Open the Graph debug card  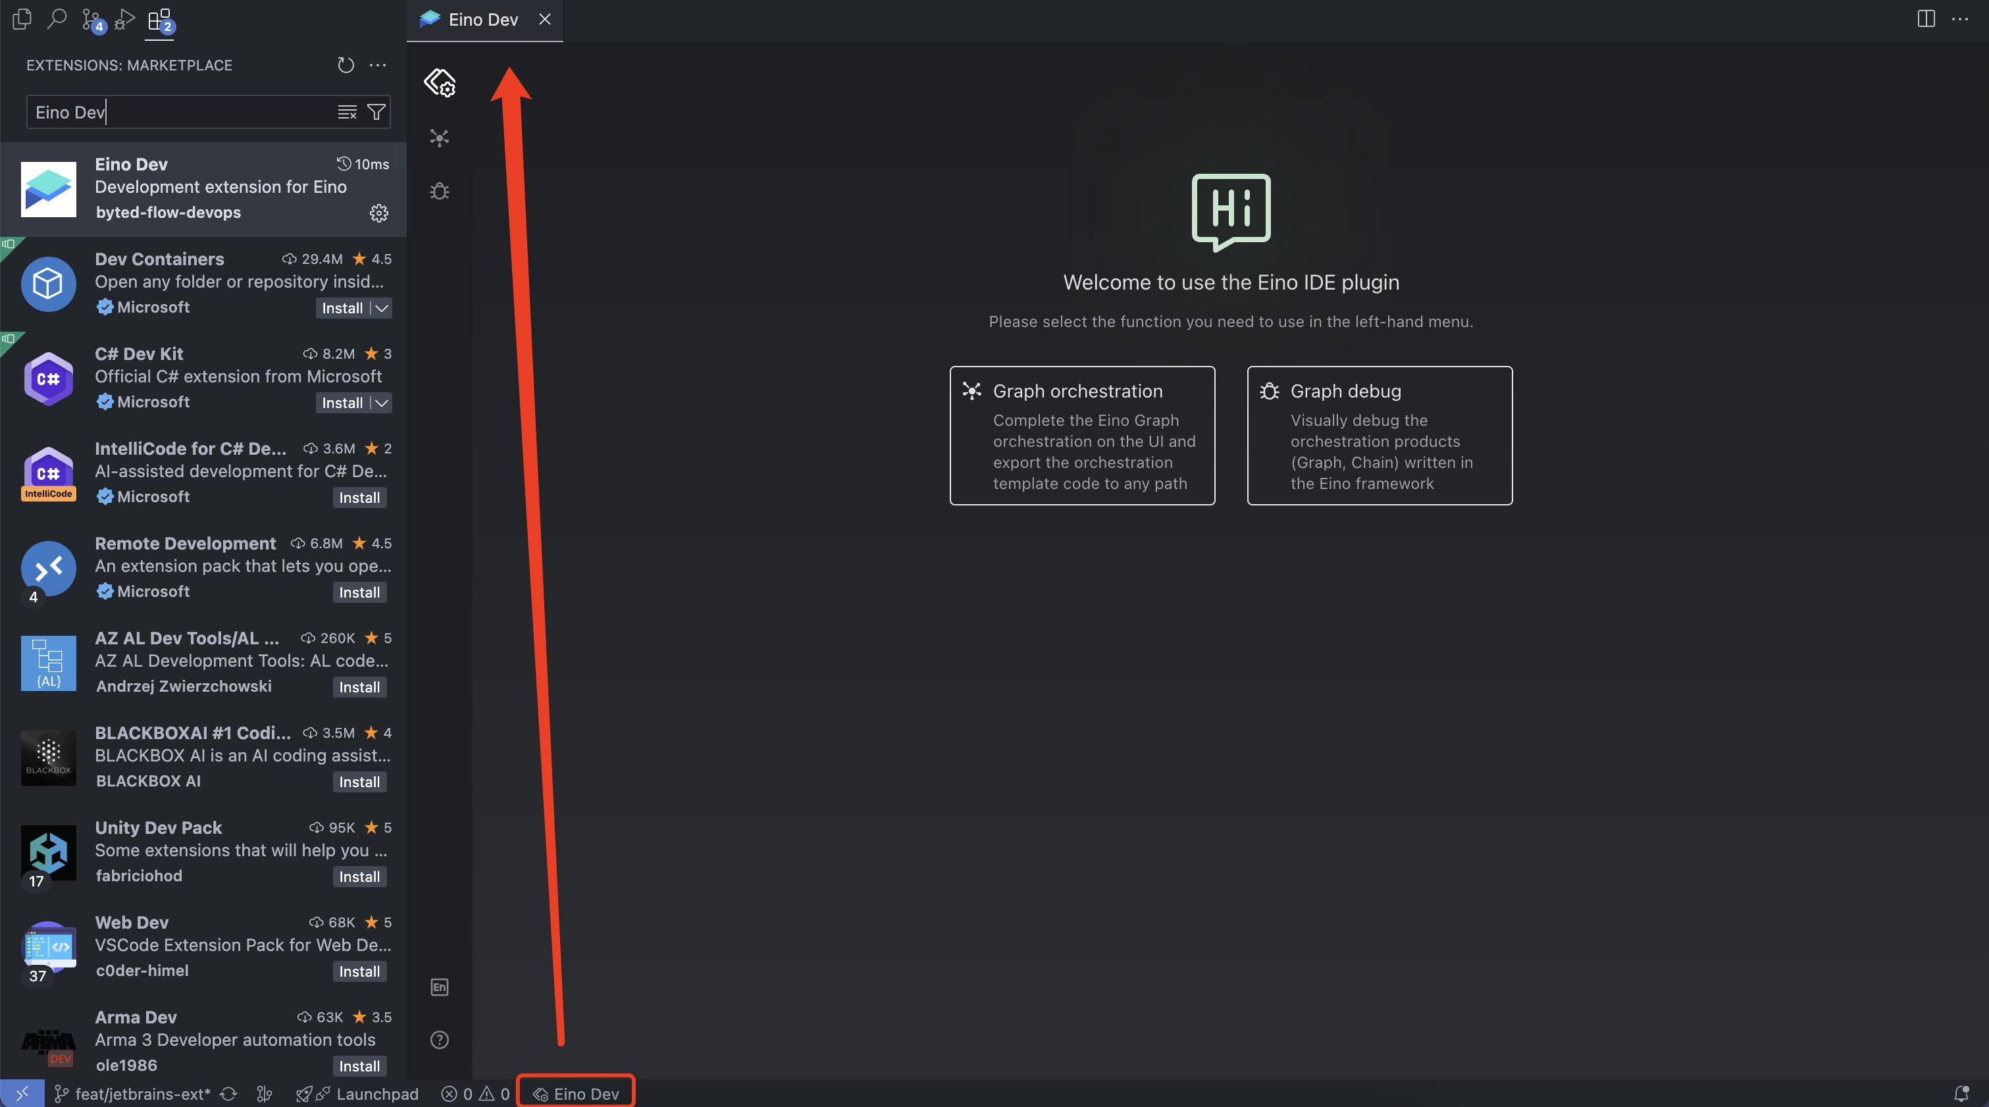[x=1379, y=436]
